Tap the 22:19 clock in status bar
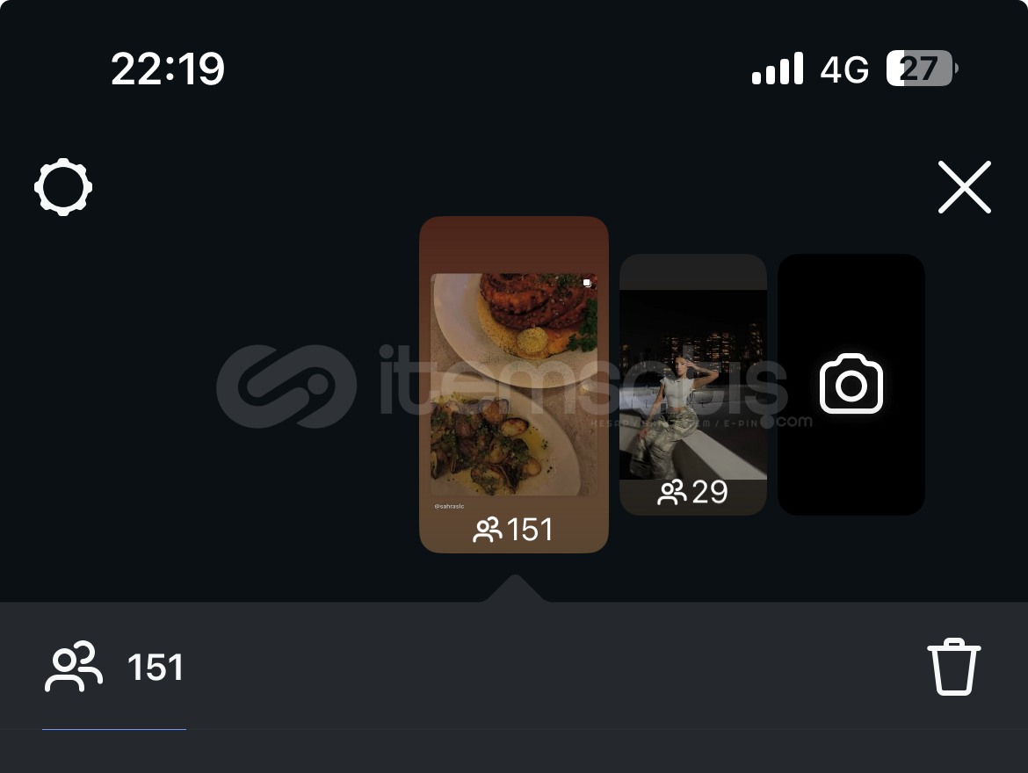 pos(168,69)
